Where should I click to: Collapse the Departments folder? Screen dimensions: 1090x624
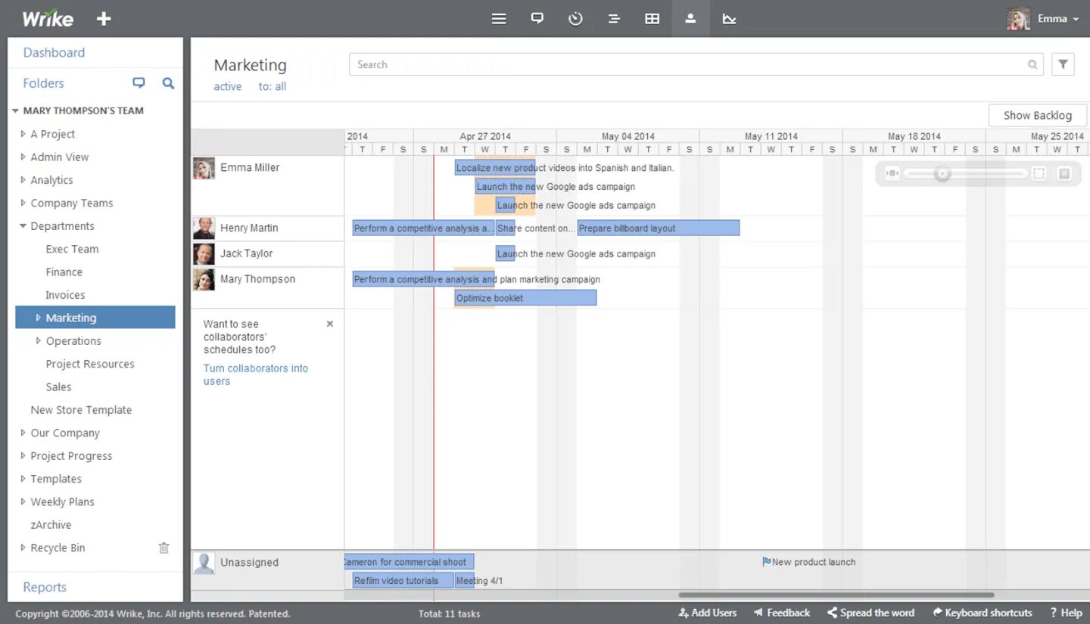tap(23, 226)
